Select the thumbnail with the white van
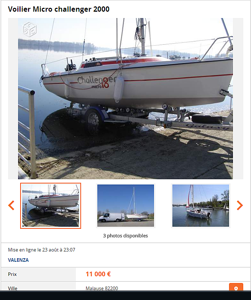This screenshot has height=300, width=251. tap(126, 206)
